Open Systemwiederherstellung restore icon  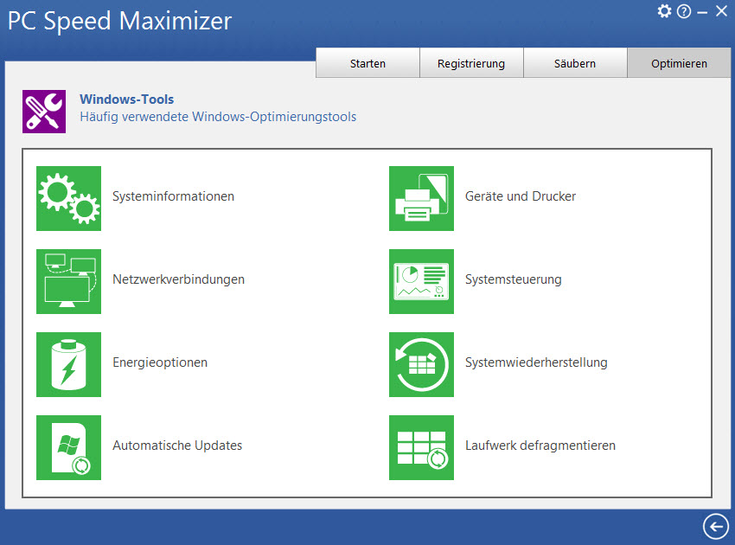(421, 364)
